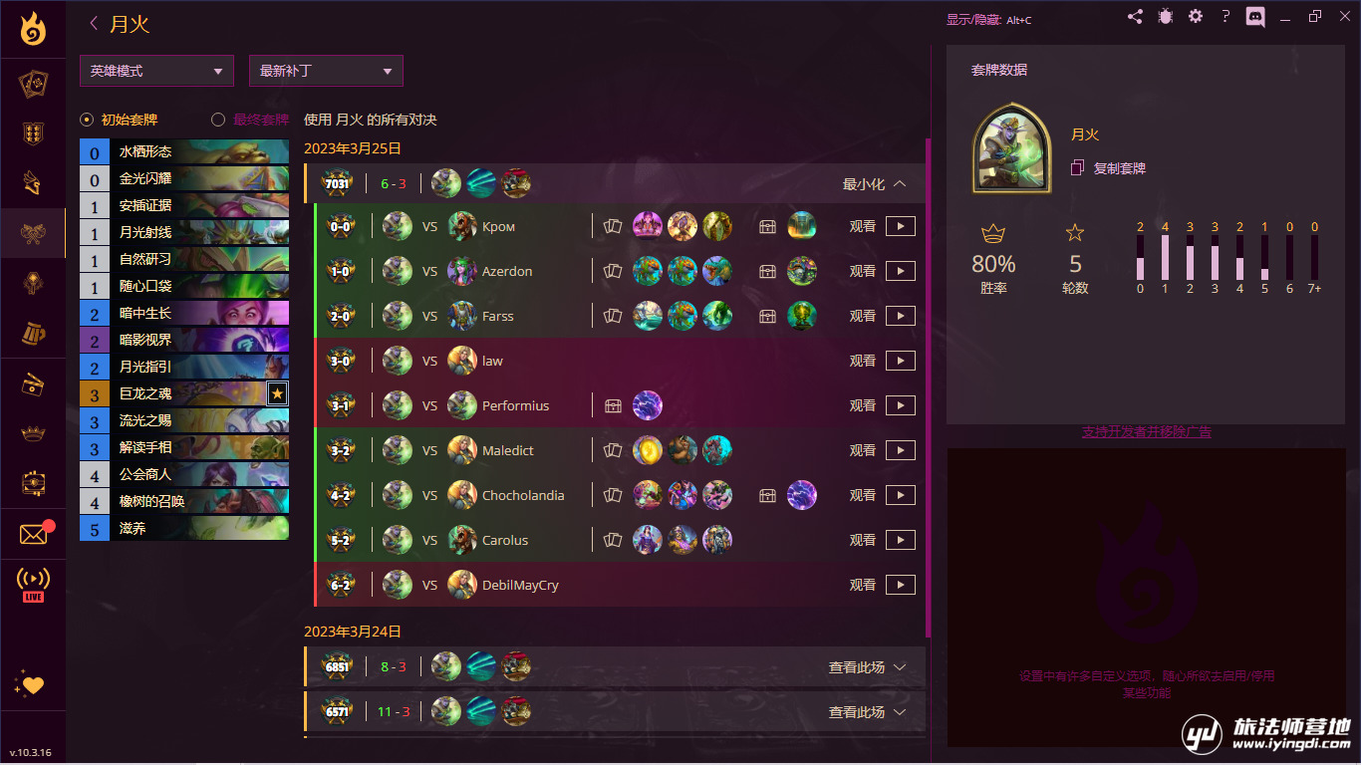Select 巨龙之魂 card in deck list
This screenshot has width=1361, height=765.
(184, 393)
